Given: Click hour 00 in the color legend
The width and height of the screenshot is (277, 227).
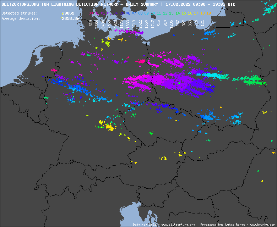Looking at the screenshot, I should pyautogui.click(x=91, y=13).
